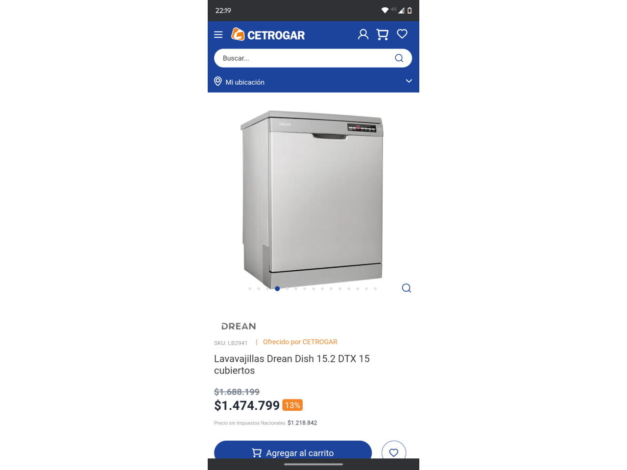Image resolution: width=627 pixels, height=470 pixels.
Task: Click Agregar al carrito button
Action: 293,450
